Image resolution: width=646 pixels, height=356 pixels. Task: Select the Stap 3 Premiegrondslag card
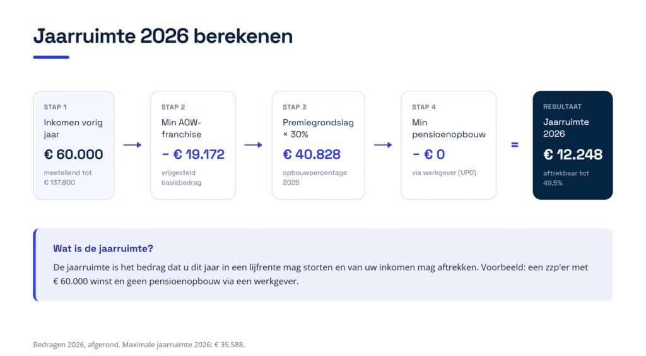point(318,146)
